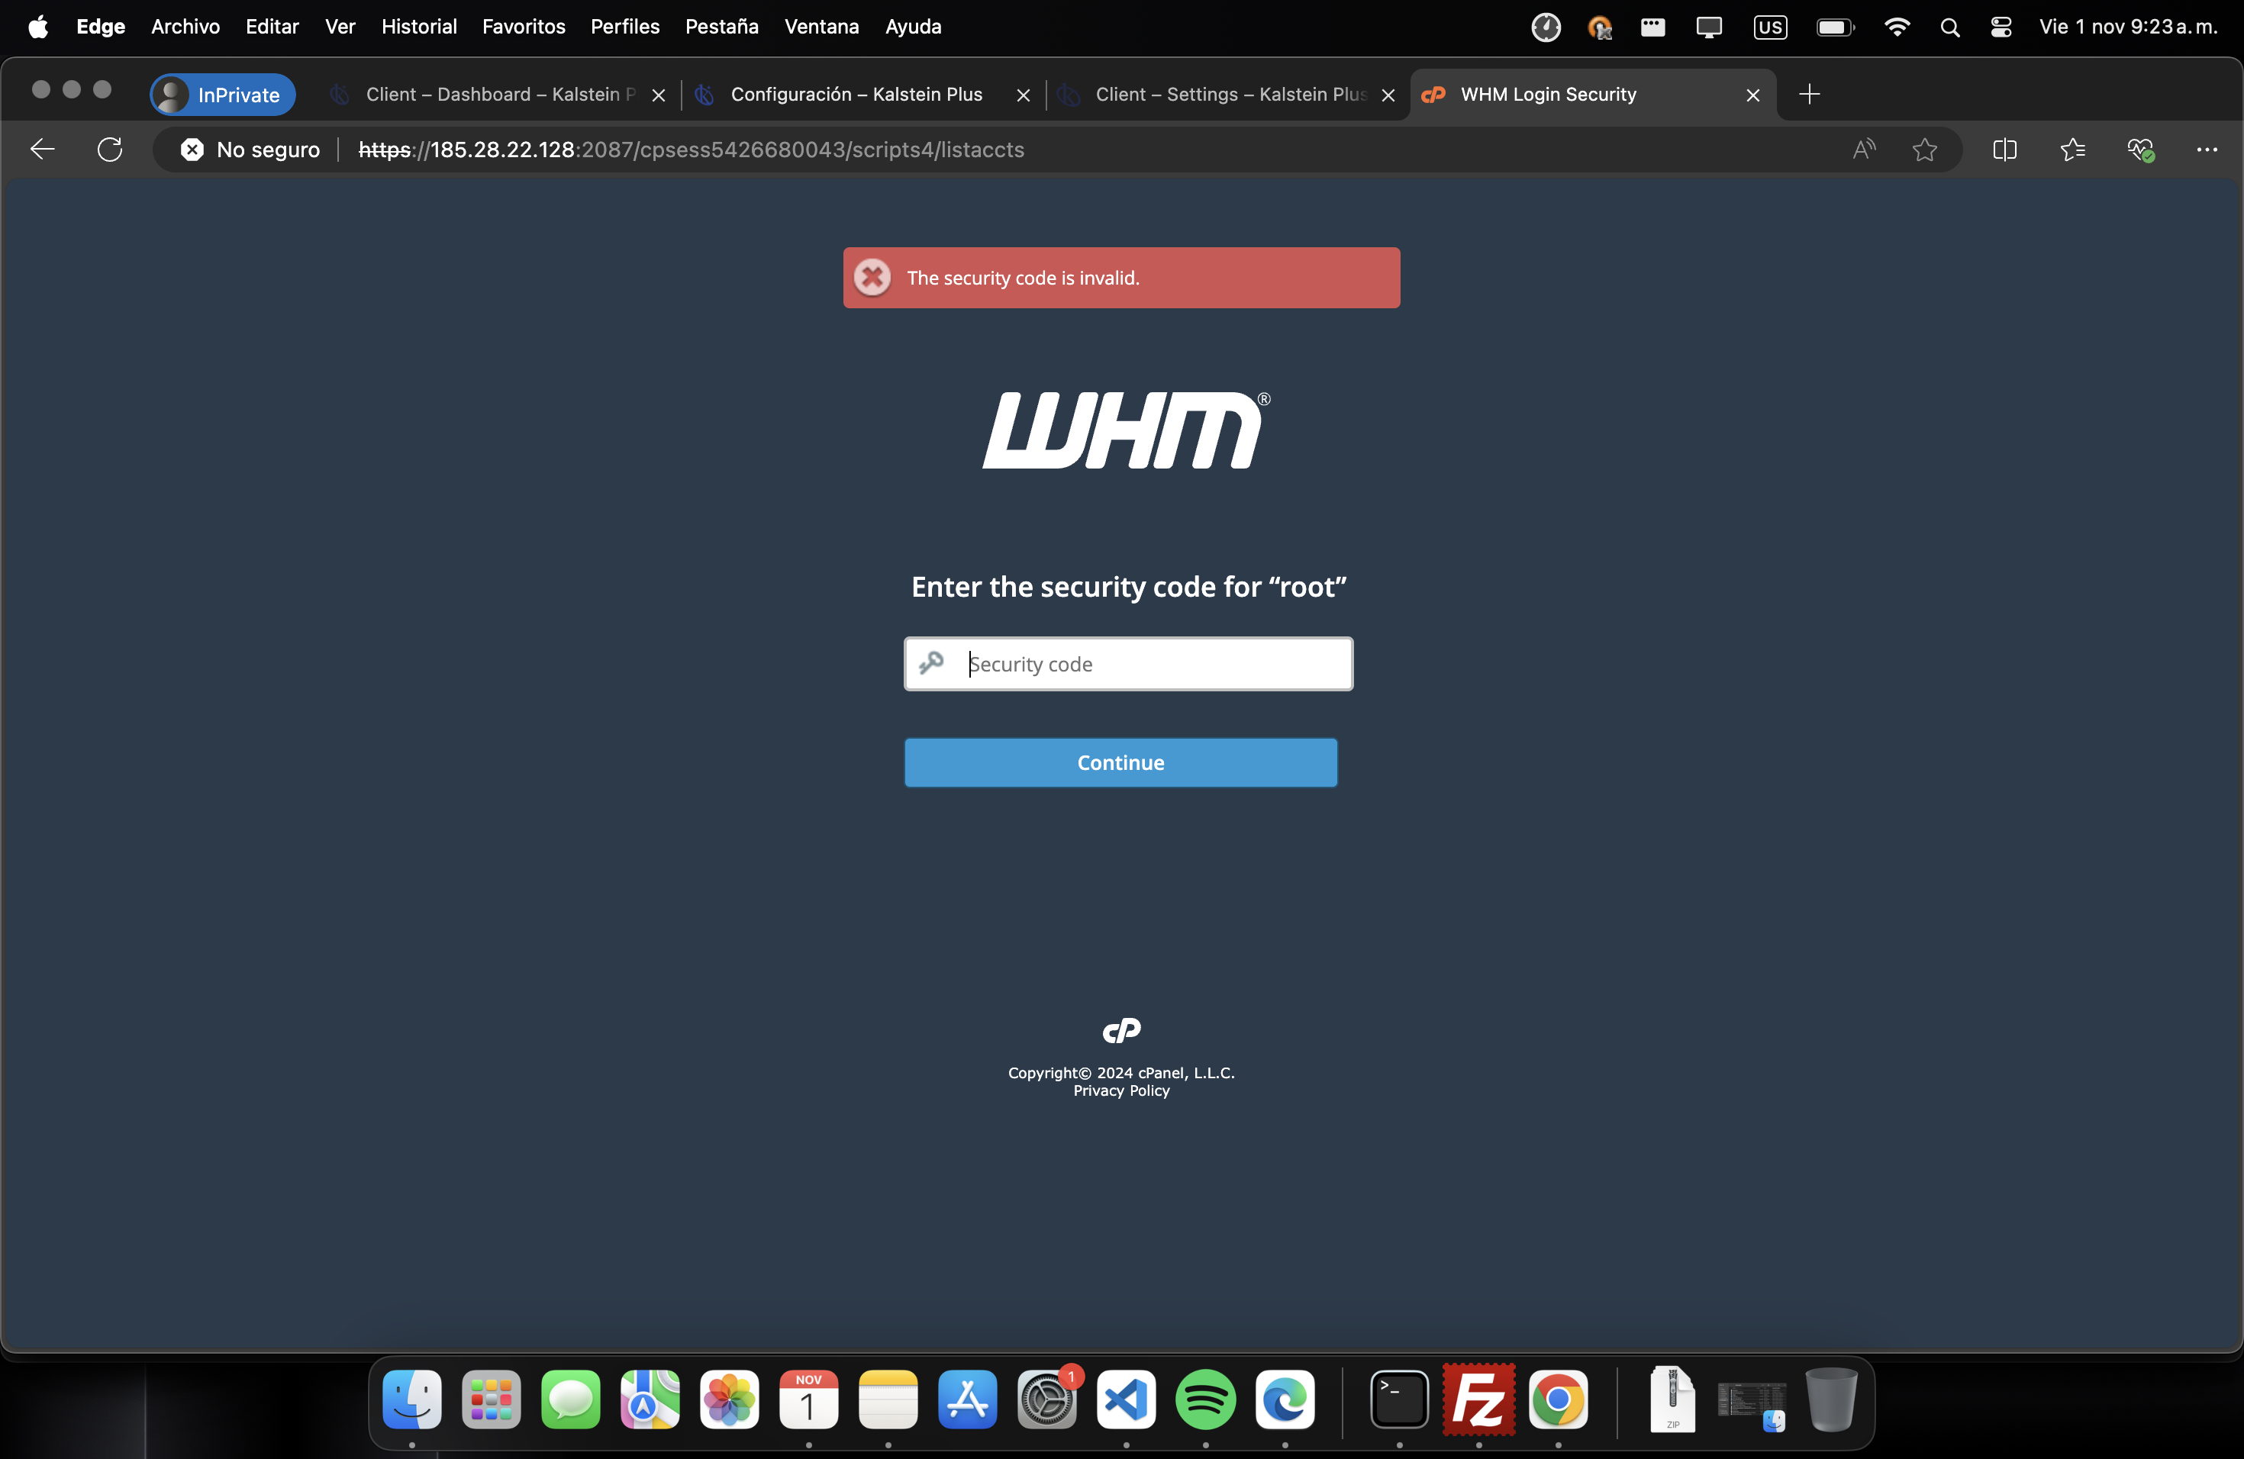2244x1459 pixels.
Task: Click the blue Continue button
Action: [x=1120, y=762]
